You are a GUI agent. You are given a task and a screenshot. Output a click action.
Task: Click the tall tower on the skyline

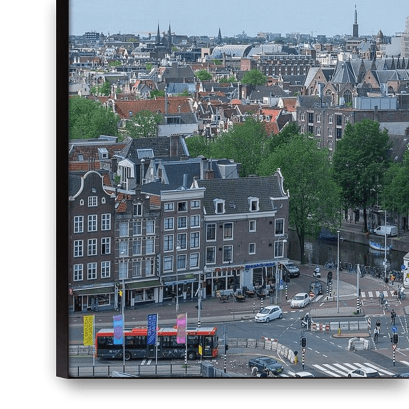click(355, 23)
